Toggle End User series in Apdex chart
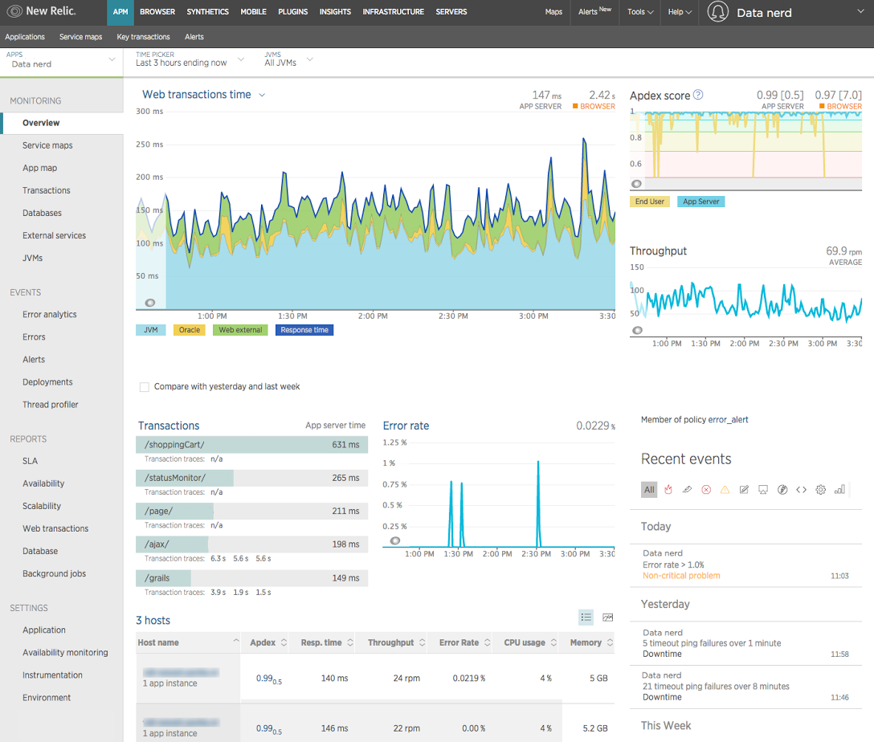This screenshot has height=742, width=874. tap(650, 202)
